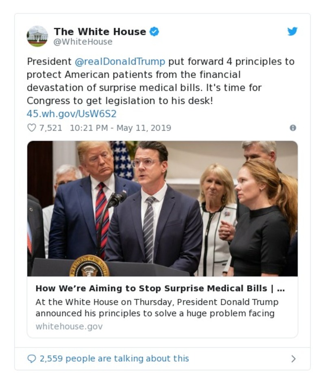Click the Twitter Ads info icon
The image size is (325, 390).
292,128
